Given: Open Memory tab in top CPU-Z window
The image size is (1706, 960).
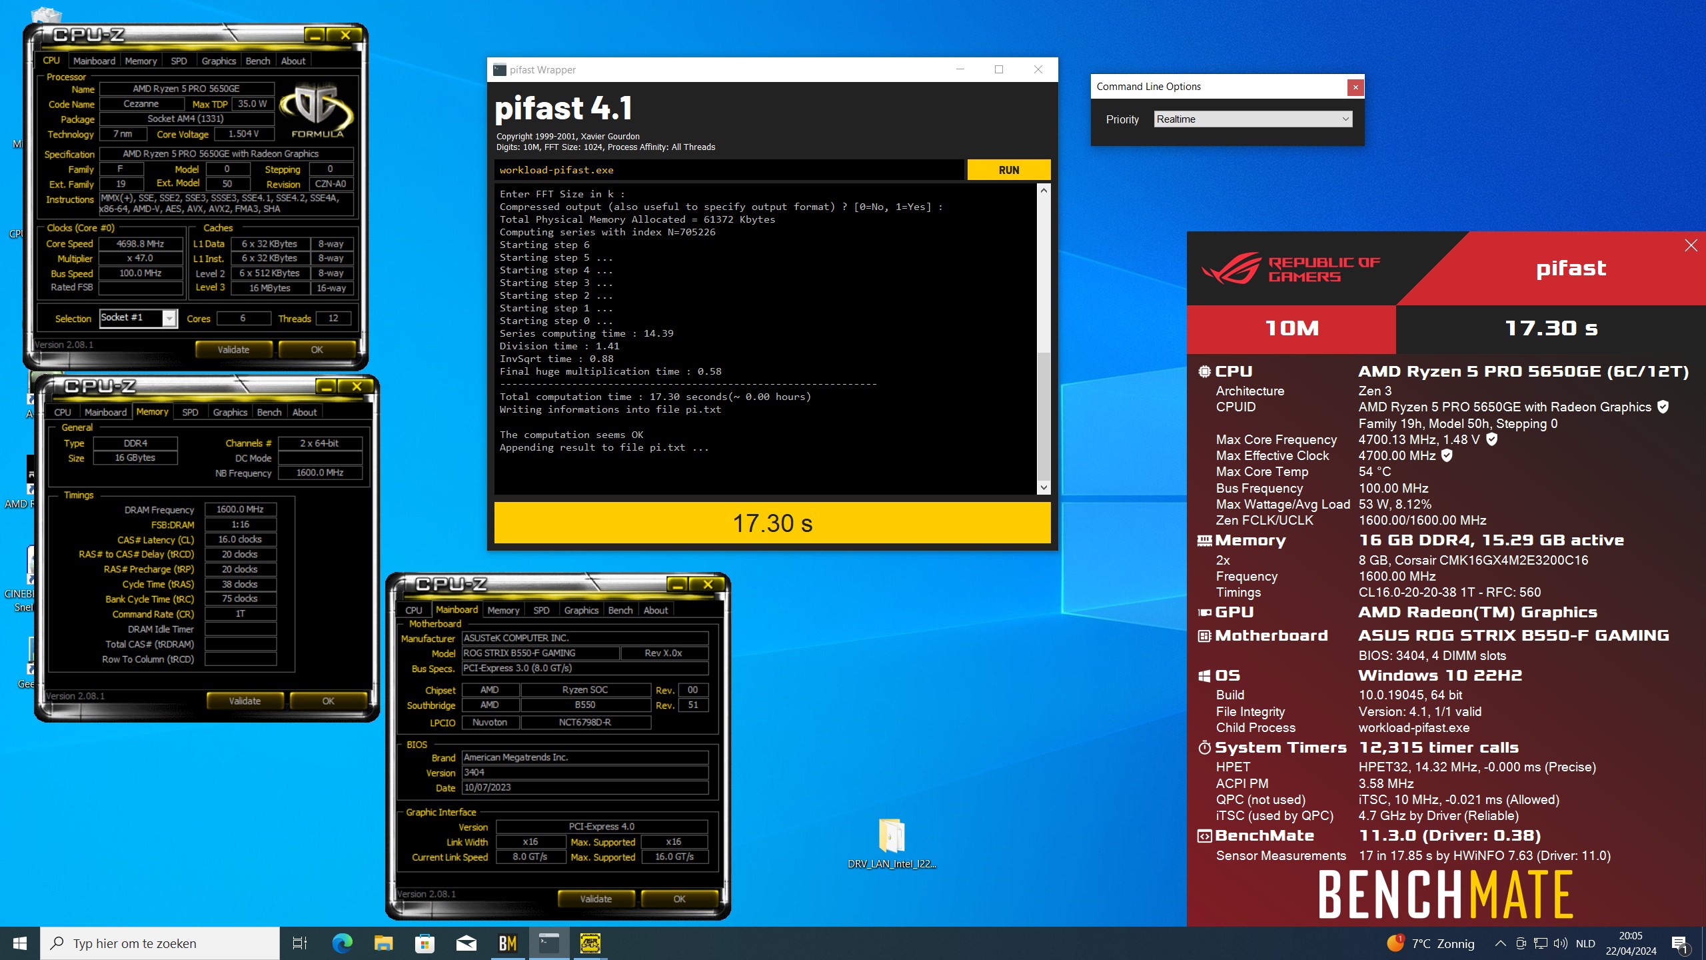Looking at the screenshot, I should pos(141,61).
